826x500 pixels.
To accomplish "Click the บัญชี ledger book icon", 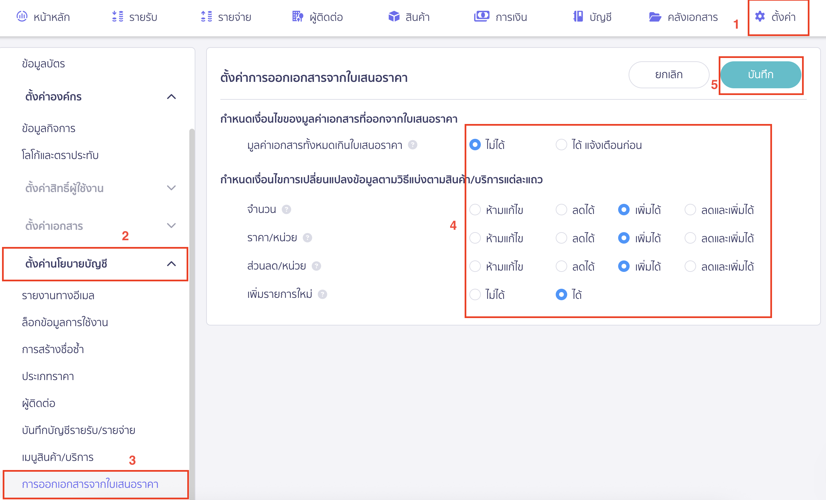I will (578, 16).
